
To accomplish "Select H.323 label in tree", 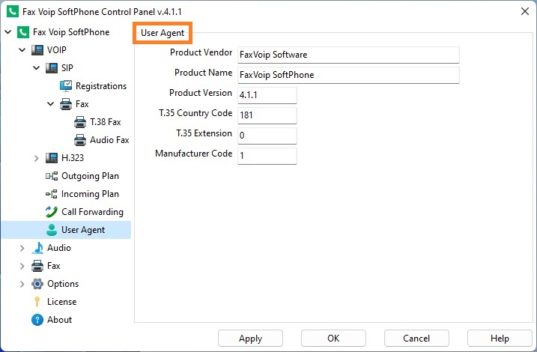I will coord(73,158).
